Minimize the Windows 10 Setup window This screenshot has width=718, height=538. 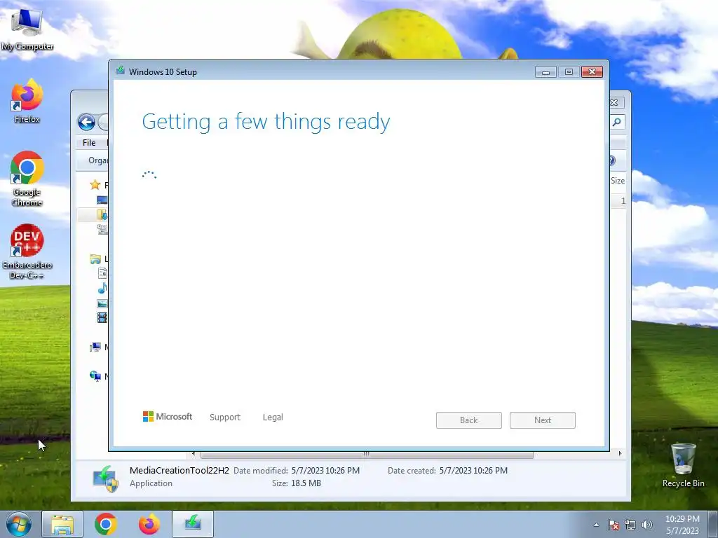[546, 72]
